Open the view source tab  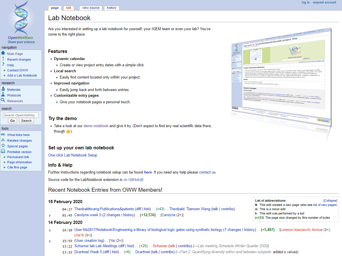point(91,8)
